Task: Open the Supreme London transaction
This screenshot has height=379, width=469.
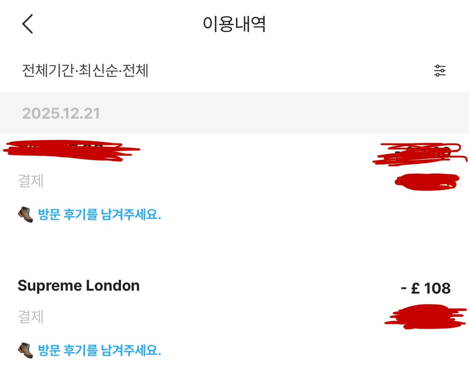Action: point(78,286)
